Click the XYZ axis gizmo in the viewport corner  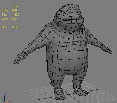tap(6, 98)
